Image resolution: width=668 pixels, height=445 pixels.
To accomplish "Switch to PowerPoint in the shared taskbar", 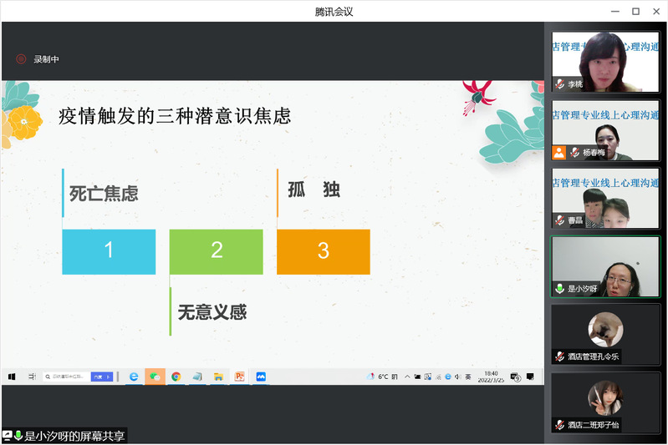I will (x=239, y=377).
